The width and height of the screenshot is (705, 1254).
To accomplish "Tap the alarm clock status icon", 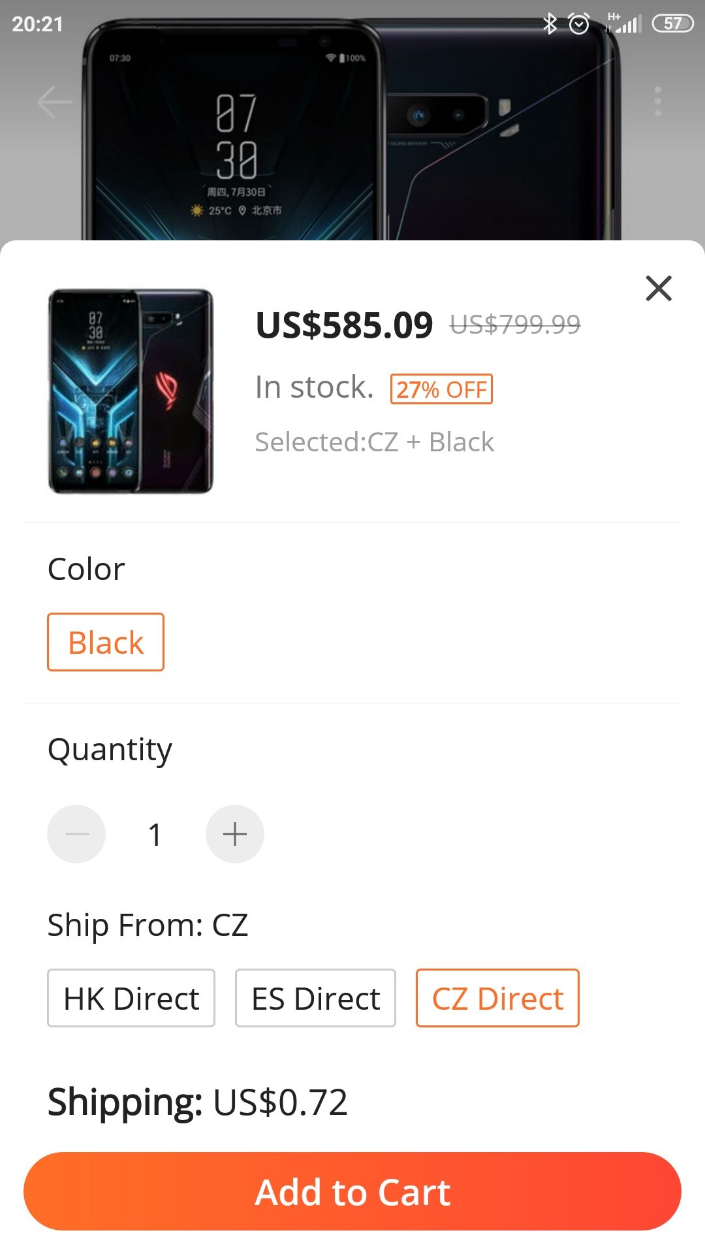I will pos(579,24).
